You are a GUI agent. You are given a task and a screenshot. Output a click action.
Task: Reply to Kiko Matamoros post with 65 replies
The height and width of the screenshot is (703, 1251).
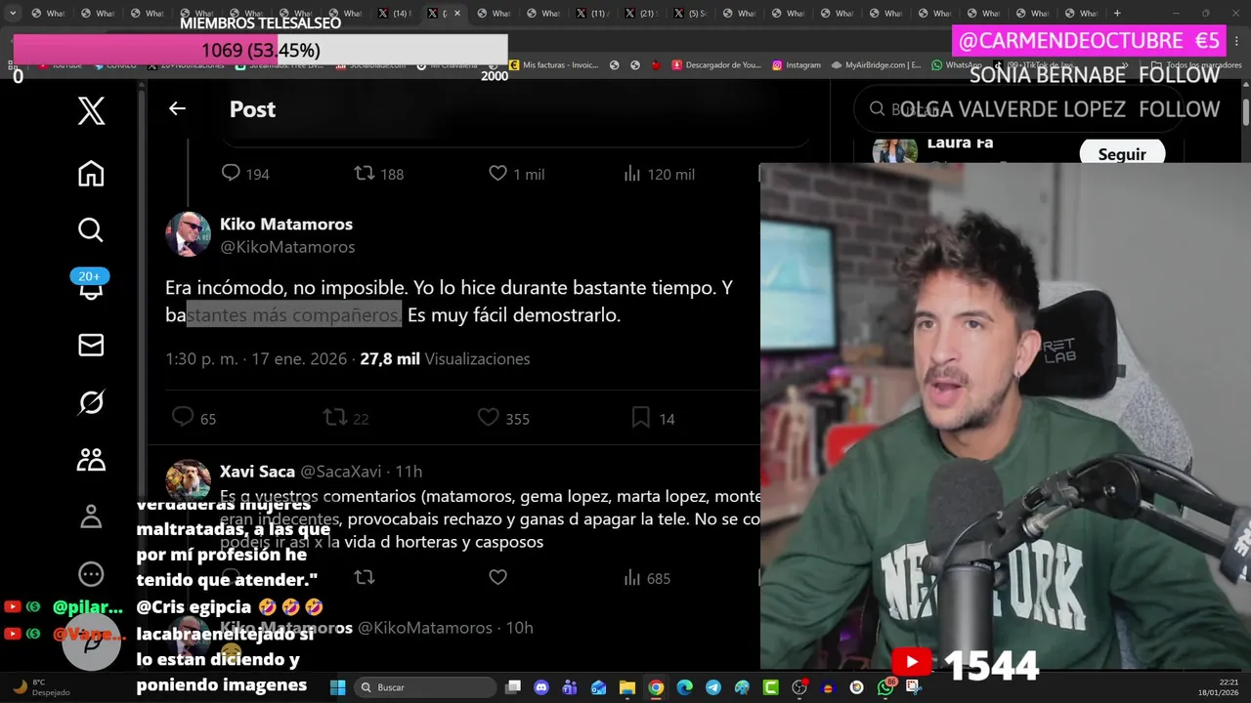pyautogui.click(x=183, y=418)
